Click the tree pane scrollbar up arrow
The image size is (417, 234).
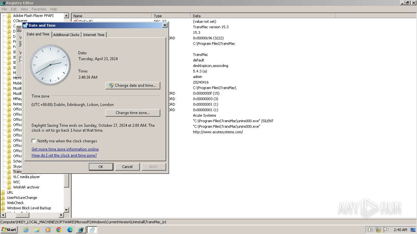click(66, 16)
